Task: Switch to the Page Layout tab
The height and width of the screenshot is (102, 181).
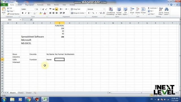Action: click(29, 5)
